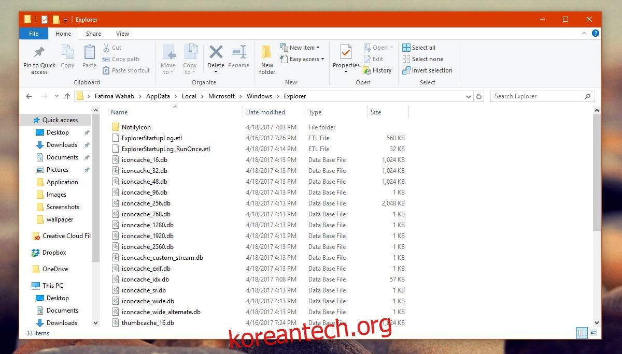
Task: Click the Copy to icon
Action: coord(190,52)
